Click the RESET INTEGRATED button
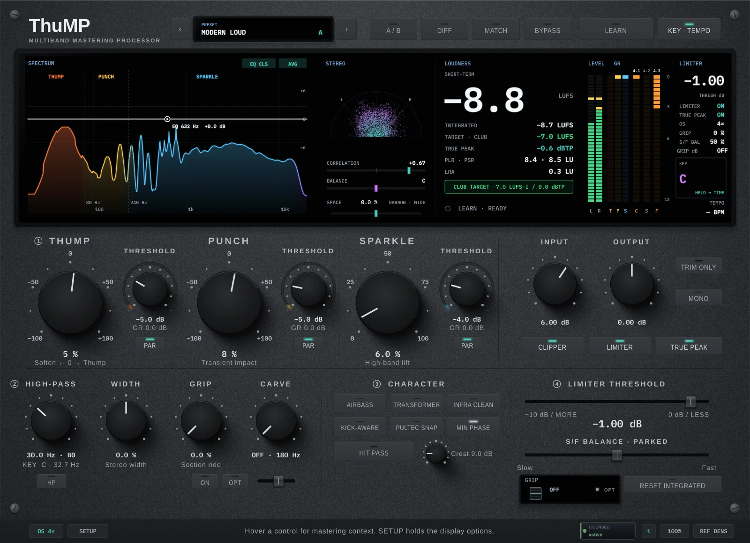Viewport: 750px width, 543px height. click(672, 485)
